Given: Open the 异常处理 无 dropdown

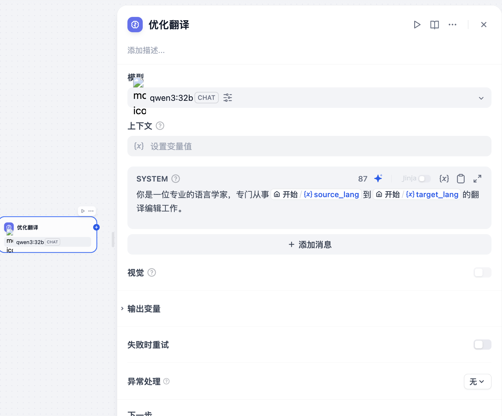Looking at the screenshot, I should [x=477, y=382].
